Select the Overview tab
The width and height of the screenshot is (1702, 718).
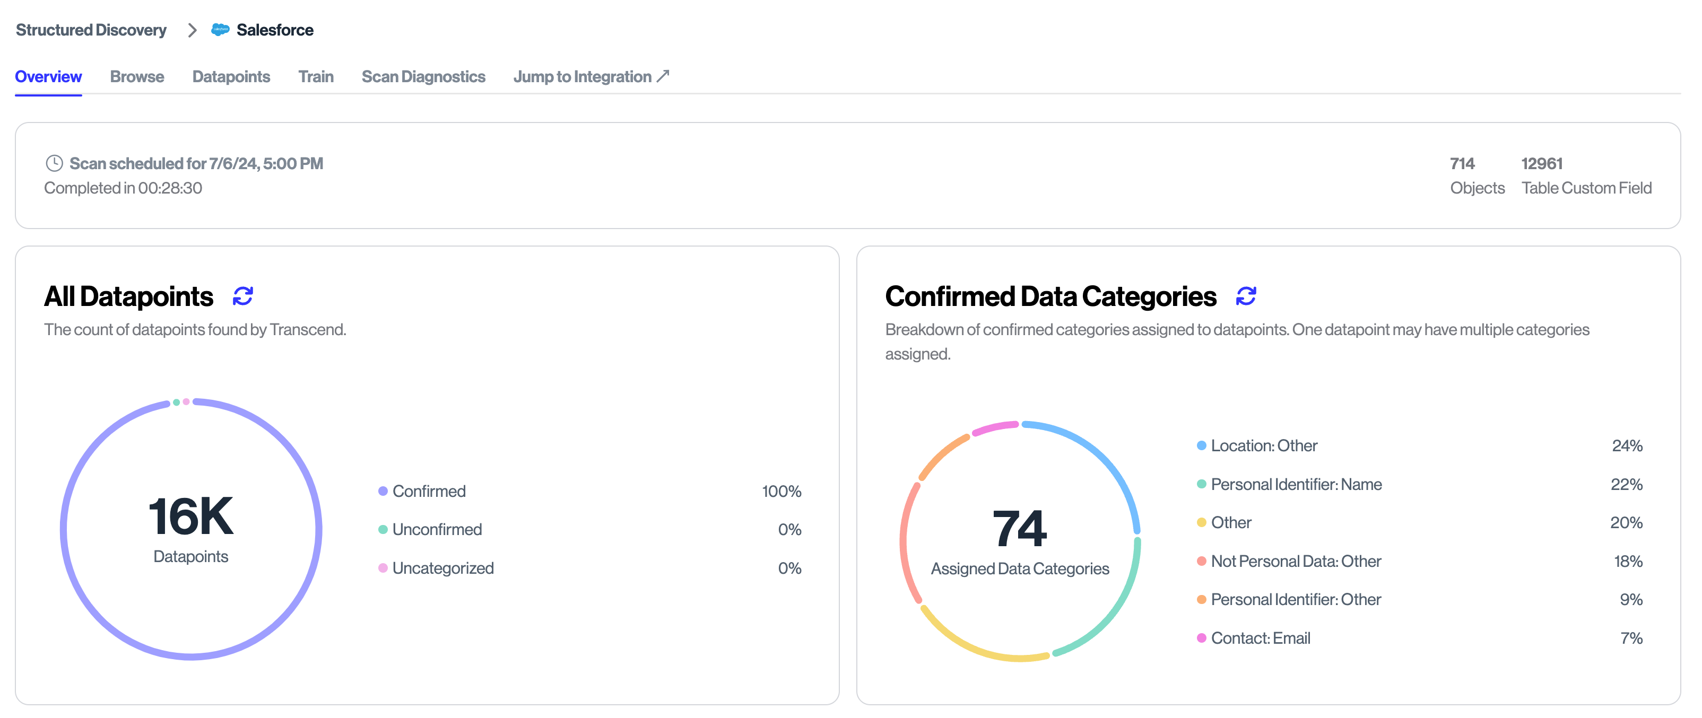click(x=48, y=76)
